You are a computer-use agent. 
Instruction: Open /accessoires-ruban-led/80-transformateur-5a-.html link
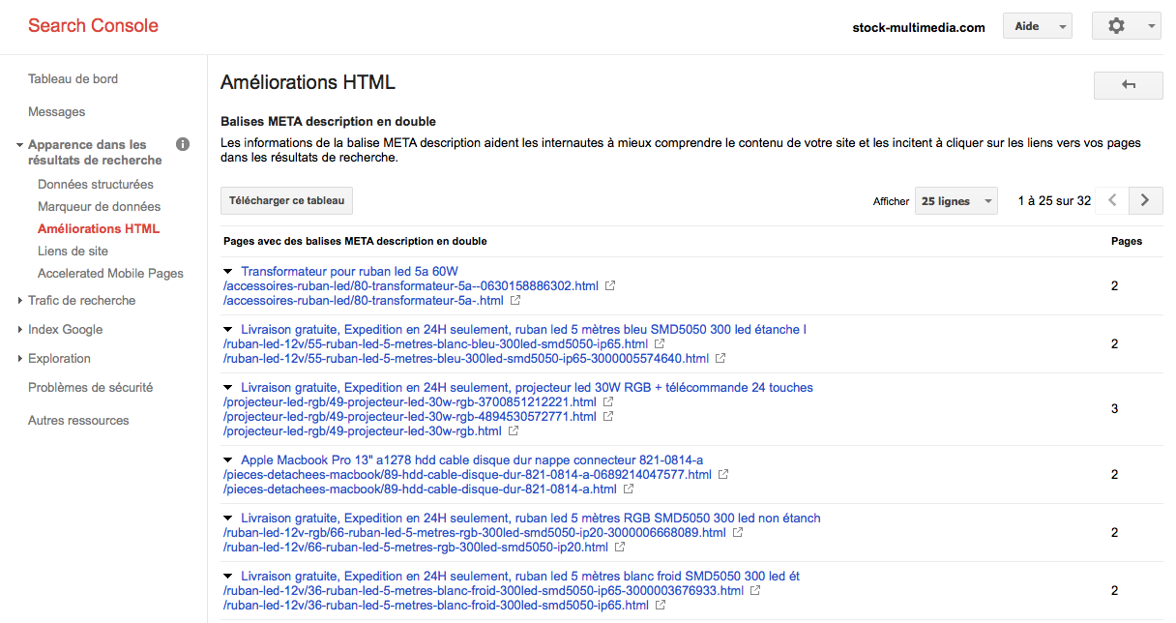[363, 300]
